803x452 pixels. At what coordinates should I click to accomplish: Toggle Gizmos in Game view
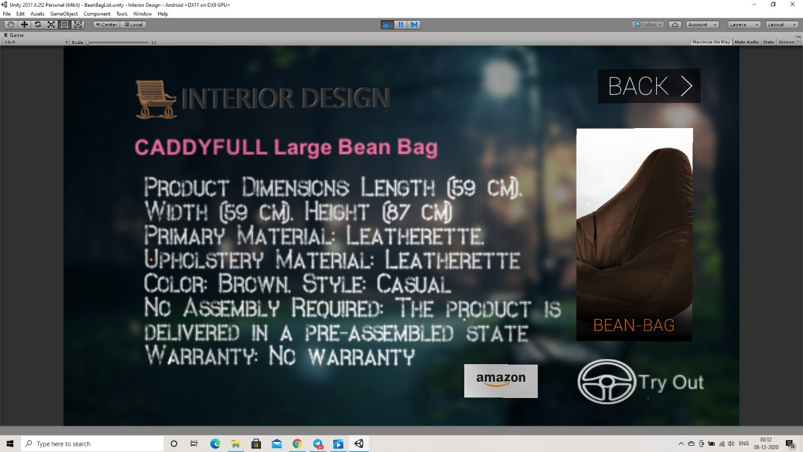787,42
